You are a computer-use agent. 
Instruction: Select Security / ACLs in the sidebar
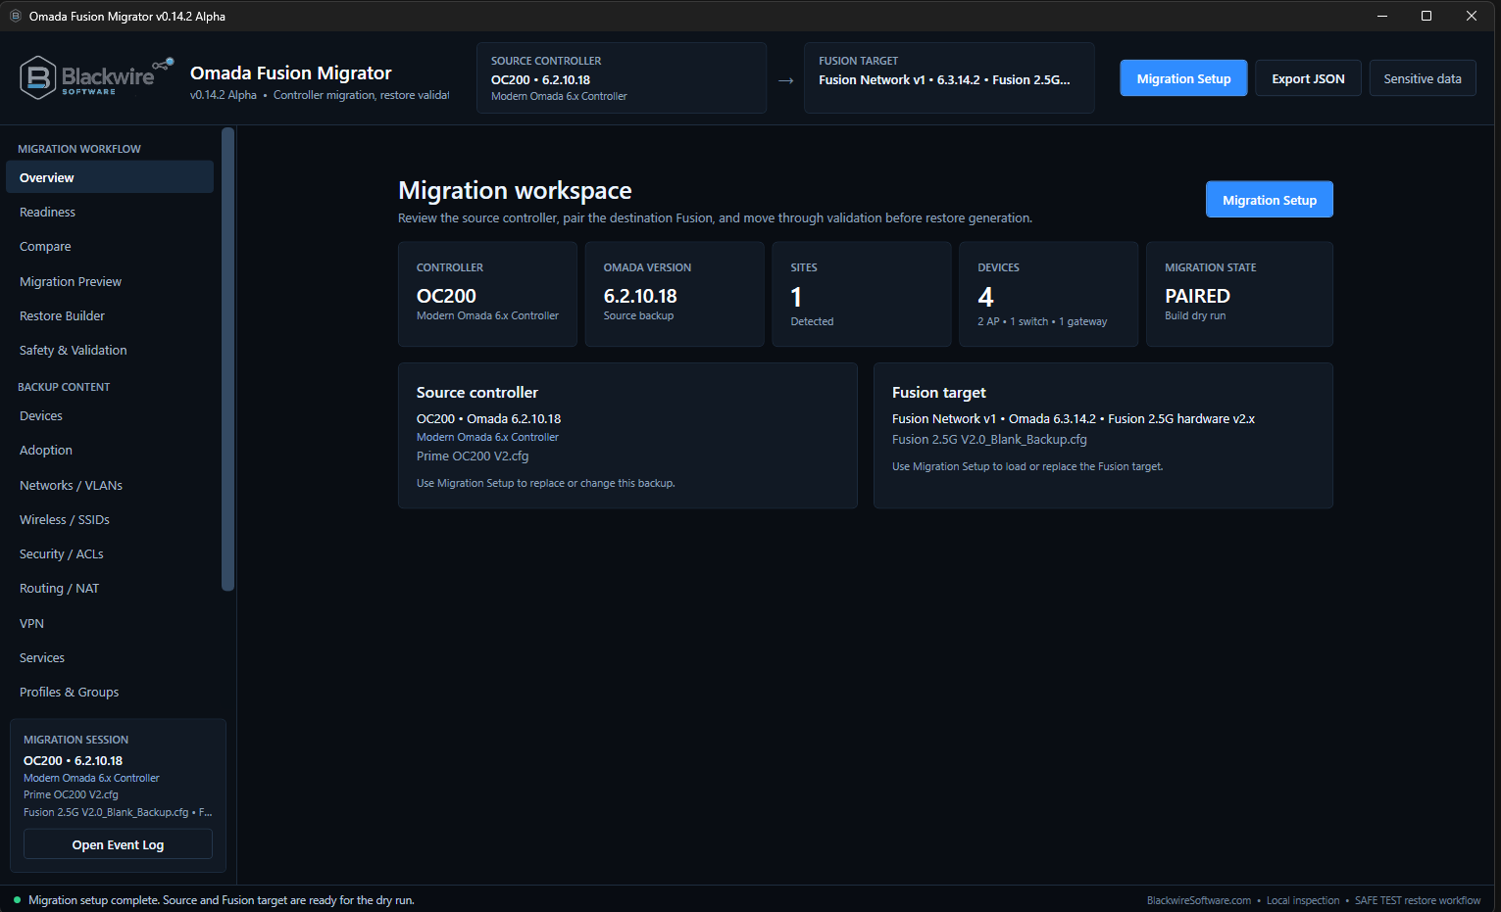(x=110, y=553)
